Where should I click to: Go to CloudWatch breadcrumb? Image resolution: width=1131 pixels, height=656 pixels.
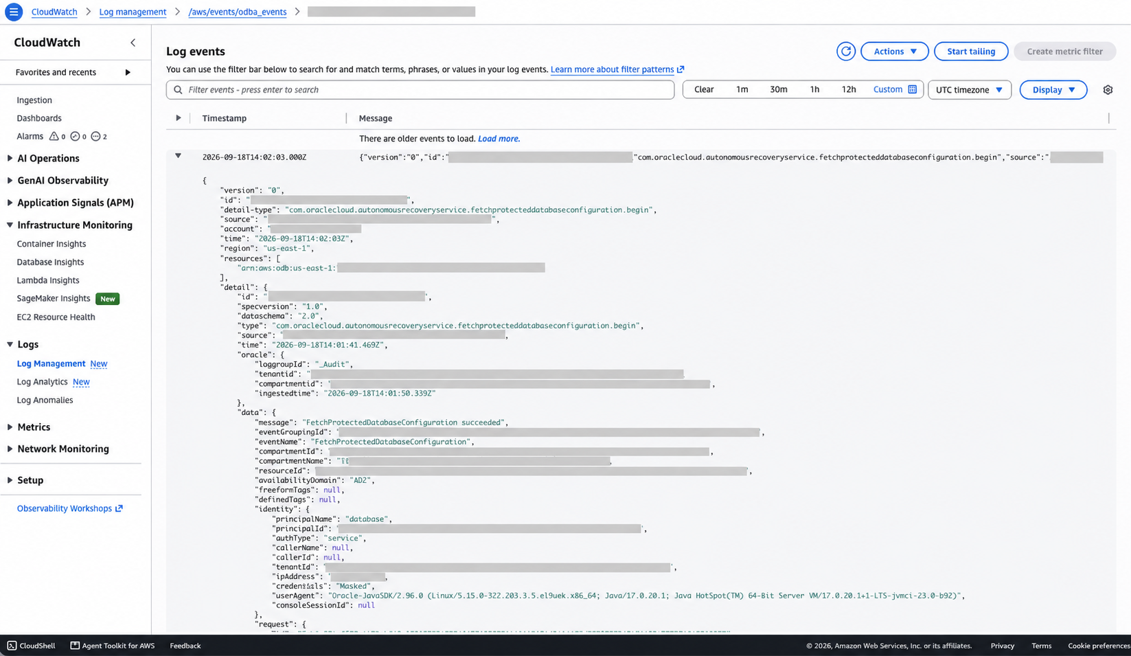tap(54, 12)
